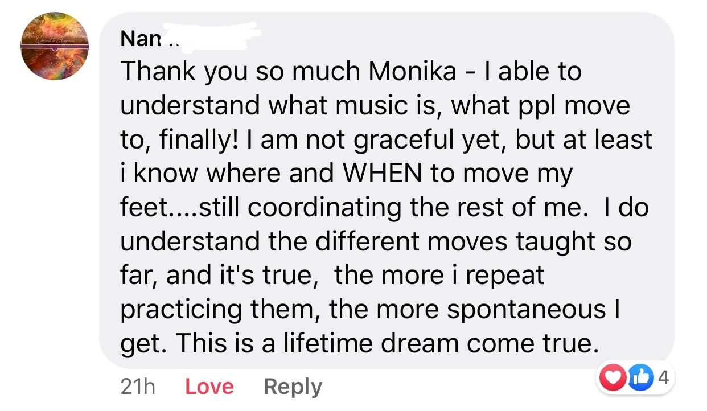The width and height of the screenshot is (707, 411).
Task: Click the name Monika in the comment
Action: point(412,72)
